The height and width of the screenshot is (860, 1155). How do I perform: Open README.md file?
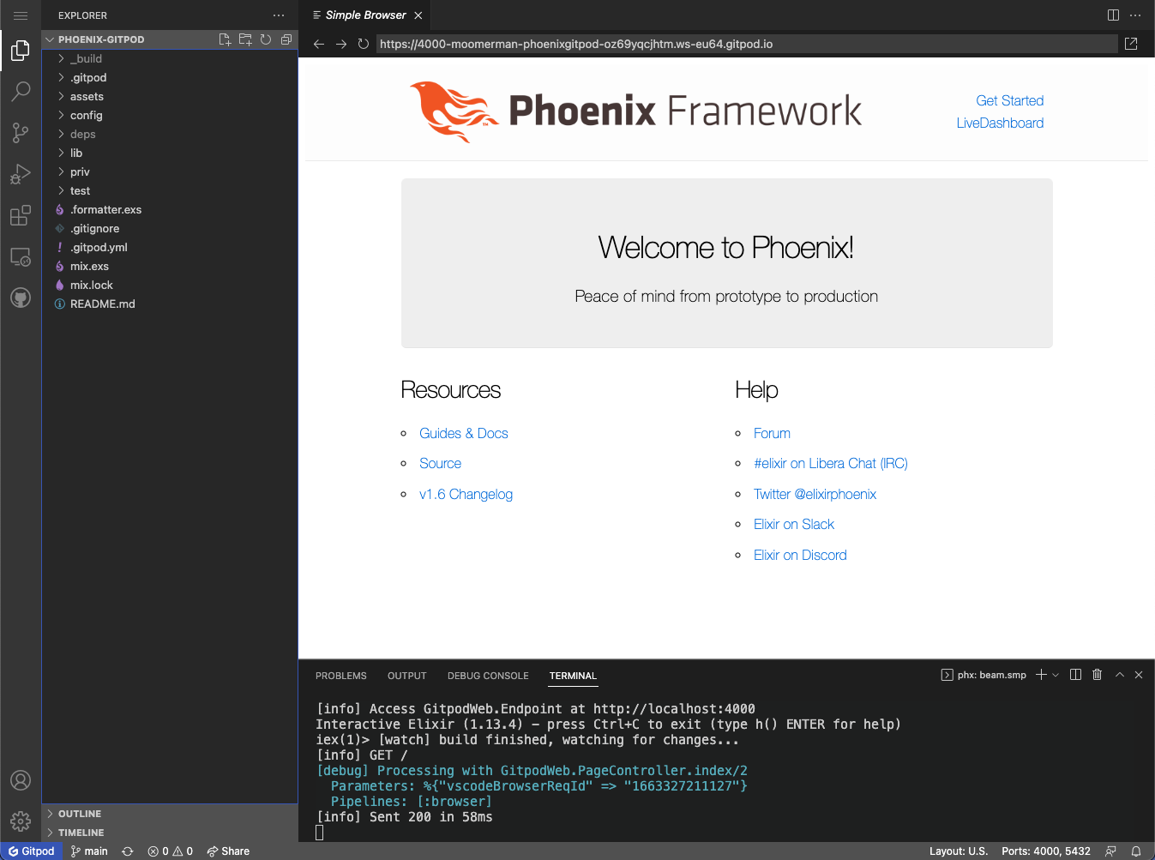170,304
